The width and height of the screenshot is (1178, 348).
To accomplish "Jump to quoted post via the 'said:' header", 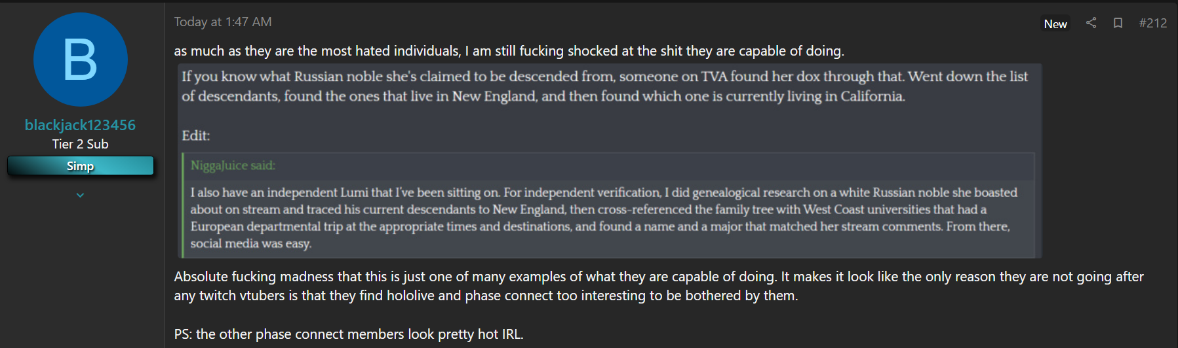I will pyautogui.click(x=233, y=165).
